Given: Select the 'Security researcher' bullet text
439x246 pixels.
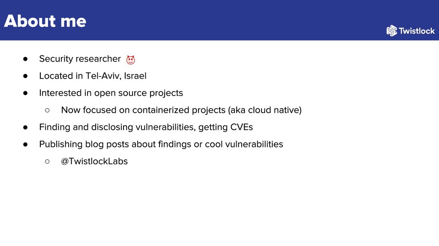Looking at the screenshot, I should pyautogui.click(x=80, y=59).
